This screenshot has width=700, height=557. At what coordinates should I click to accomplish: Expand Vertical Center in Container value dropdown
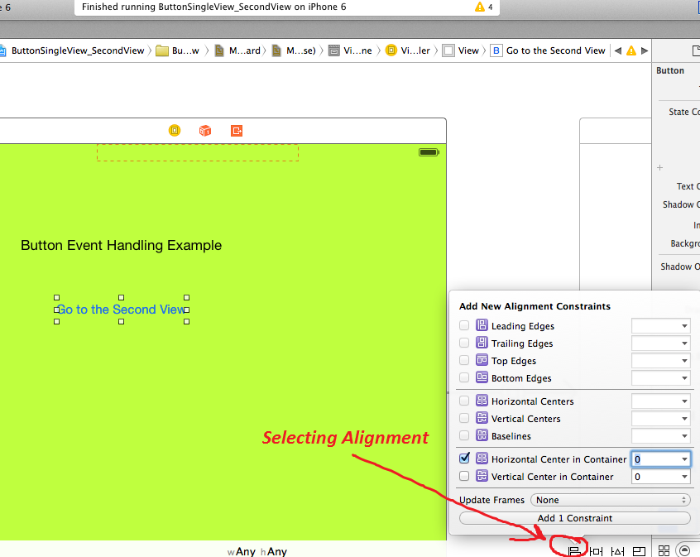(684, 477)
